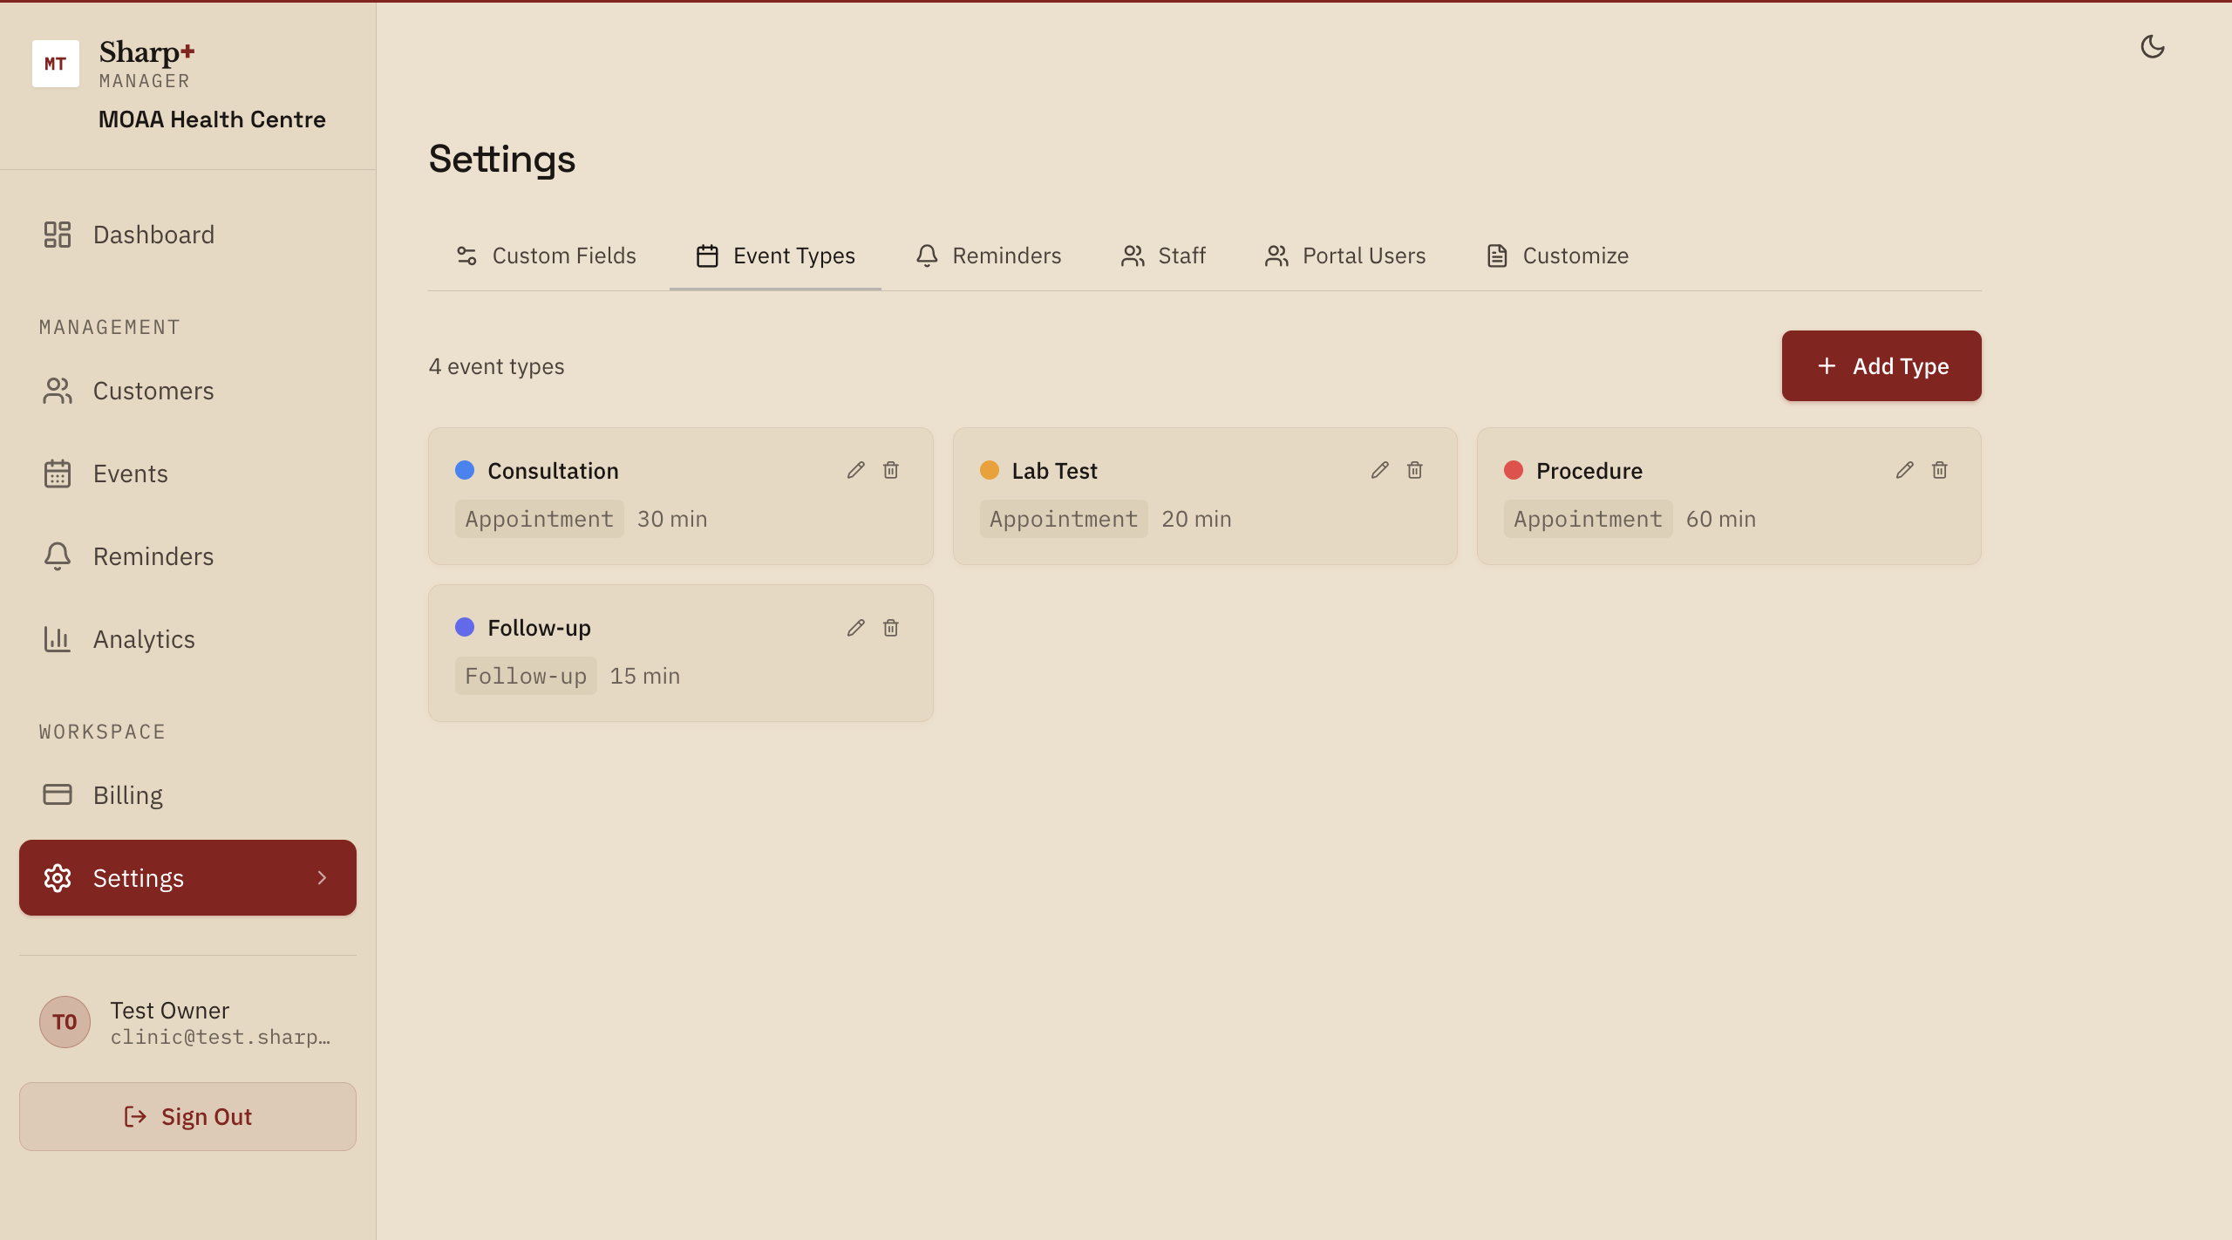Delete the Follow-up event type

pos(890,628)
